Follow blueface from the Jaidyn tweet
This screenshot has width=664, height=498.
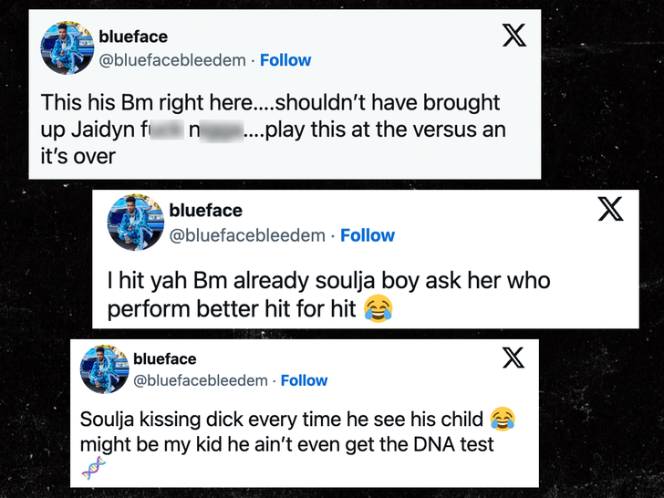(x=285, y=60)
